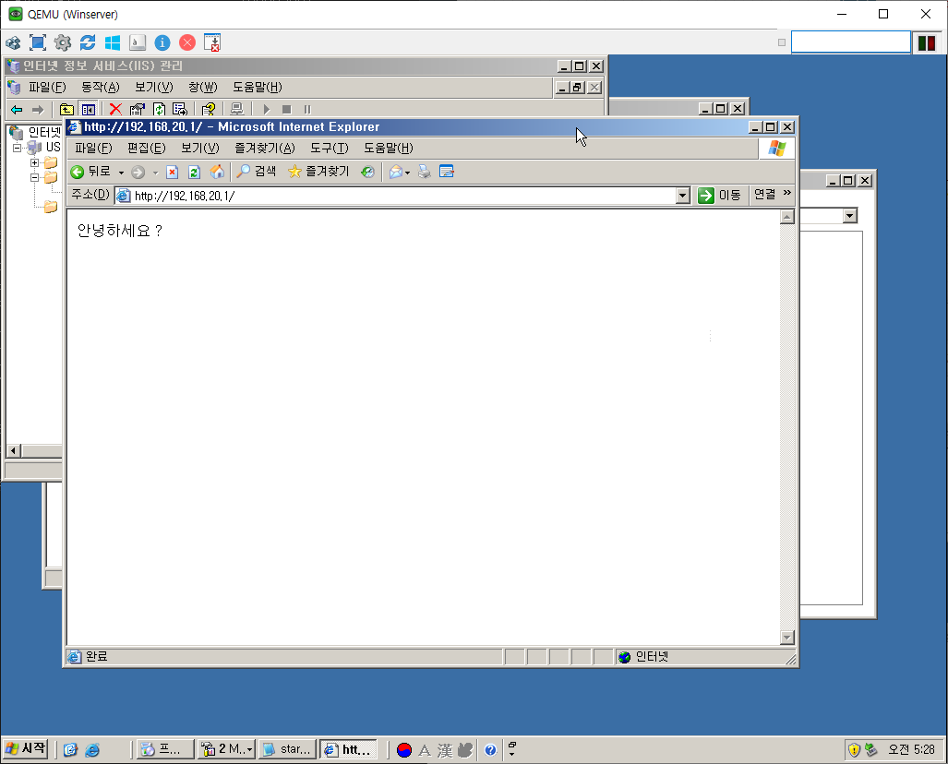
Task: Open IE Tools menu (도구)
Action: [330, 148]
